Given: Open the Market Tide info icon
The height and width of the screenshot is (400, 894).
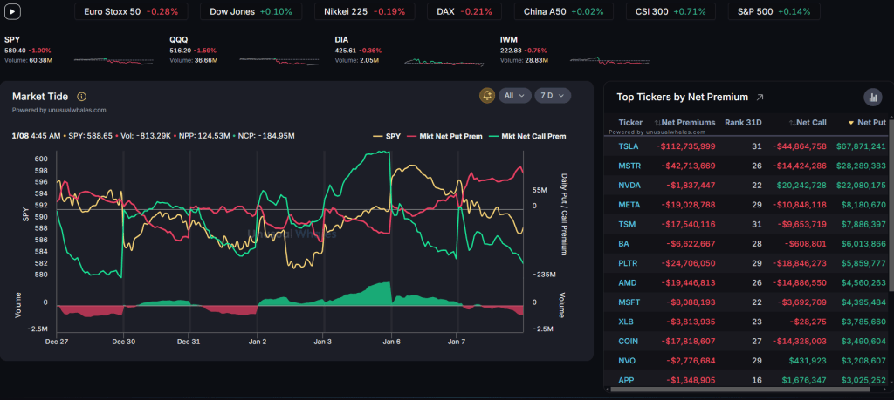Looking at the screenshot, I should [82, 97].
